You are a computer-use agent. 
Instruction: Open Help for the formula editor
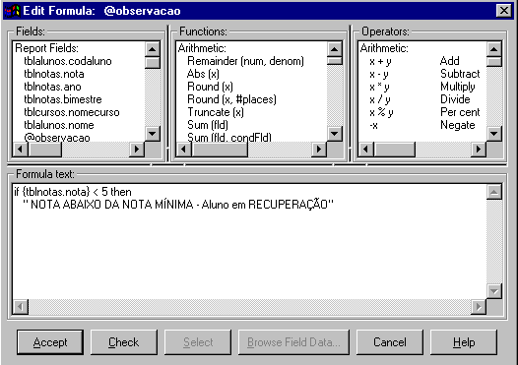(x=464, y=342)
